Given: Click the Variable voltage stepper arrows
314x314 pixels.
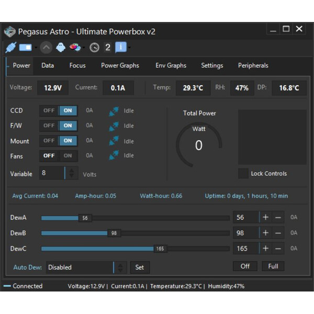Looking at the screenshot, I should point(71,173).
